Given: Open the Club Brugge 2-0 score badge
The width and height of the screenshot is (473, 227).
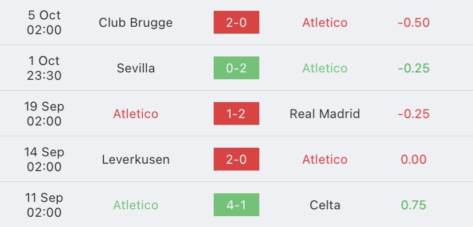Looking at the screenshot, I should [236, 22].
